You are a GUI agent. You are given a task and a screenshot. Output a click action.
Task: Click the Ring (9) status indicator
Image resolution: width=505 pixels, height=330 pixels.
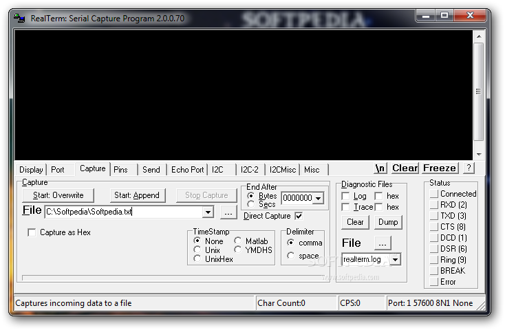pyautogui.click(x=434, y=260)
